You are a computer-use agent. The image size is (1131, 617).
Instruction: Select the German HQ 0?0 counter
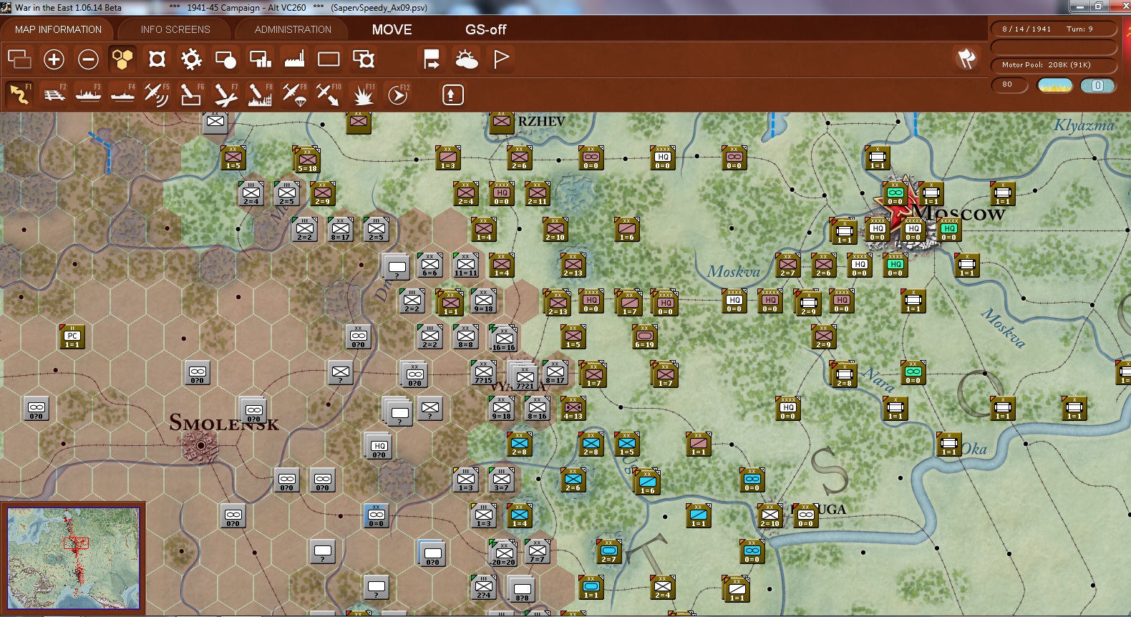(379, 446)
